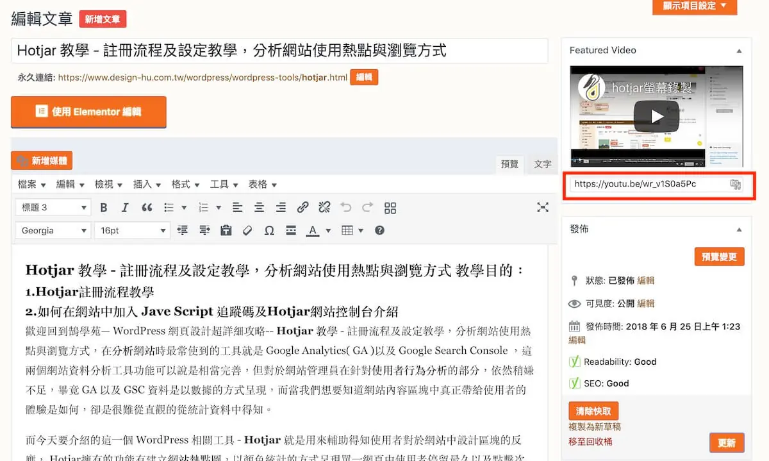Insert horizontal line
The width and height of the screenshot is (769, 461).
pos(291,230)
